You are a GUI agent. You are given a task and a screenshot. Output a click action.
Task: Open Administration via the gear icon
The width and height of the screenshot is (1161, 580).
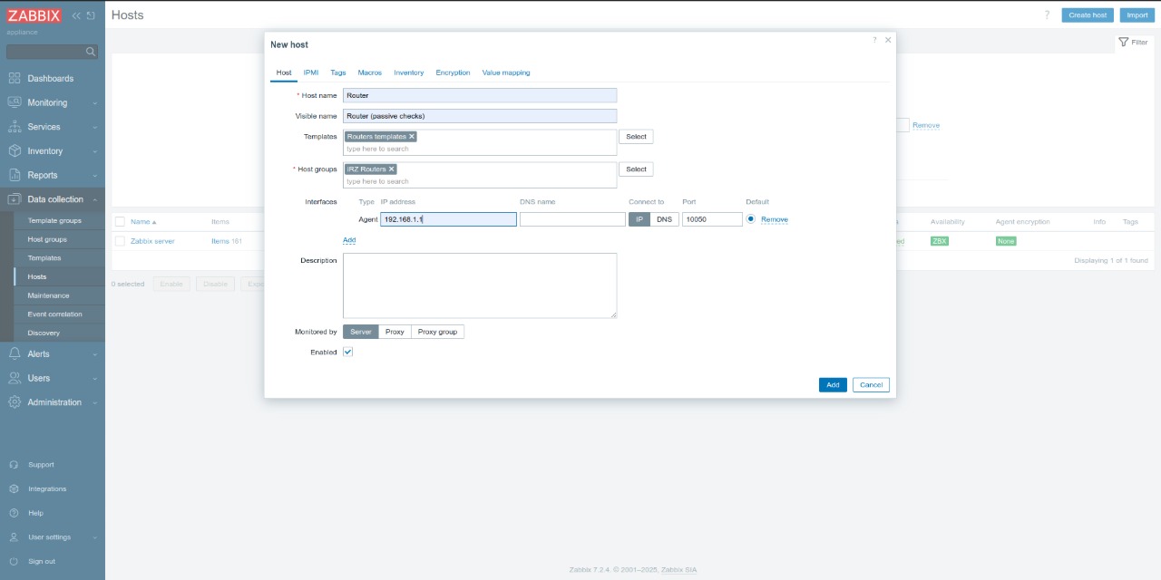[13, 401]
